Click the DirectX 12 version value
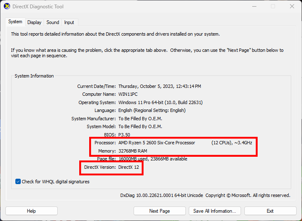Image resolution: width=302 pixels, height=221 pixels. (129, 167)
